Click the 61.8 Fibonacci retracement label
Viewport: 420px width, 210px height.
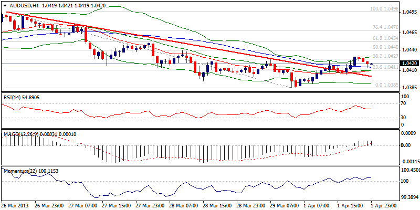(x=383, y=38)
